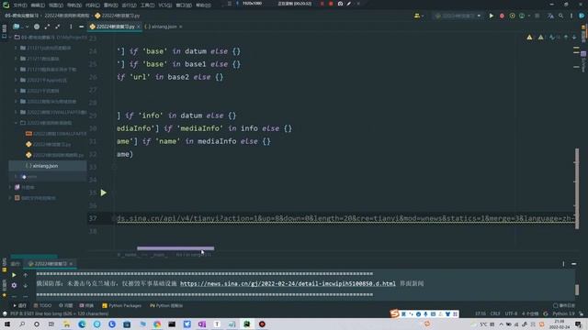Open the Problems tool window

(x=66, y=305)
